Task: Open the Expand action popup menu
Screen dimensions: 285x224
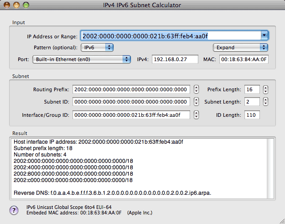Action: (240, 47)
